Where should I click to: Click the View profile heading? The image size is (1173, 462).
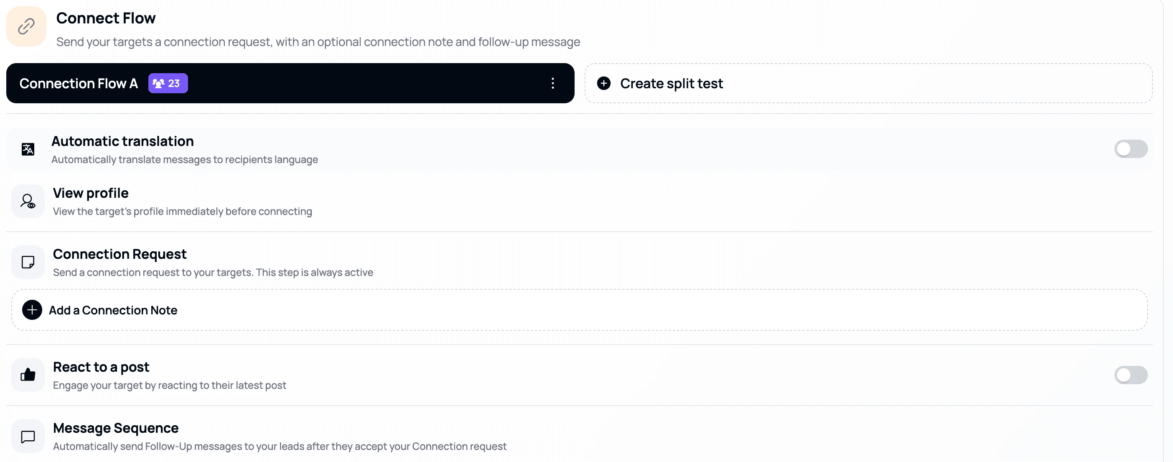pyautogui.click(x=91, y=193)
